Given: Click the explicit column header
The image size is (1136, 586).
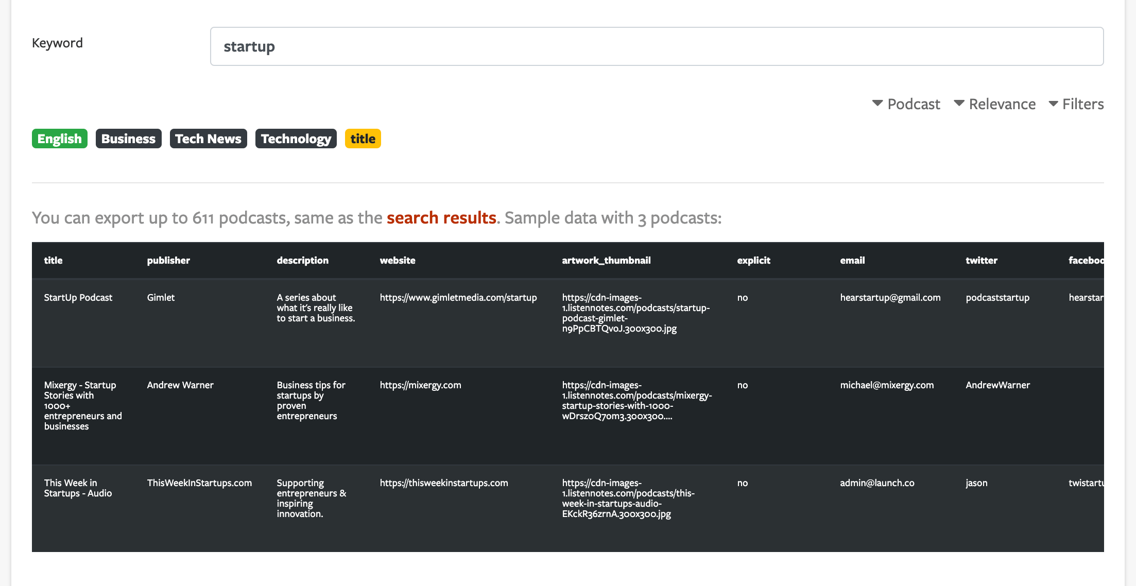Looking at the screenshot, I should [x=753, y=260].
